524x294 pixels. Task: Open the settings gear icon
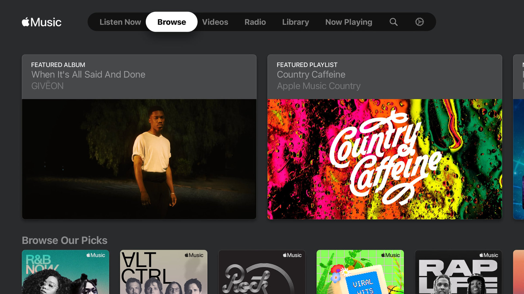coord(419,22)
